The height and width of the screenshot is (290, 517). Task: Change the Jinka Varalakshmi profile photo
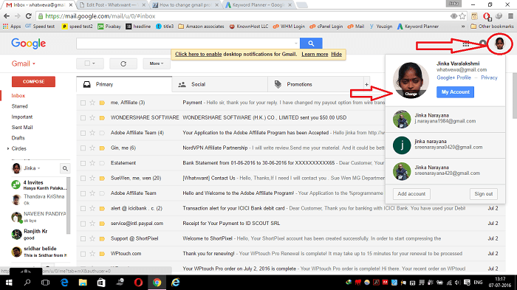(x=411, y=94)
